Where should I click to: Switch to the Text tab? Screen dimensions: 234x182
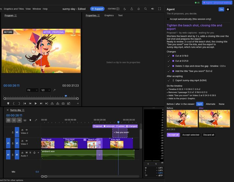(120, 16)
